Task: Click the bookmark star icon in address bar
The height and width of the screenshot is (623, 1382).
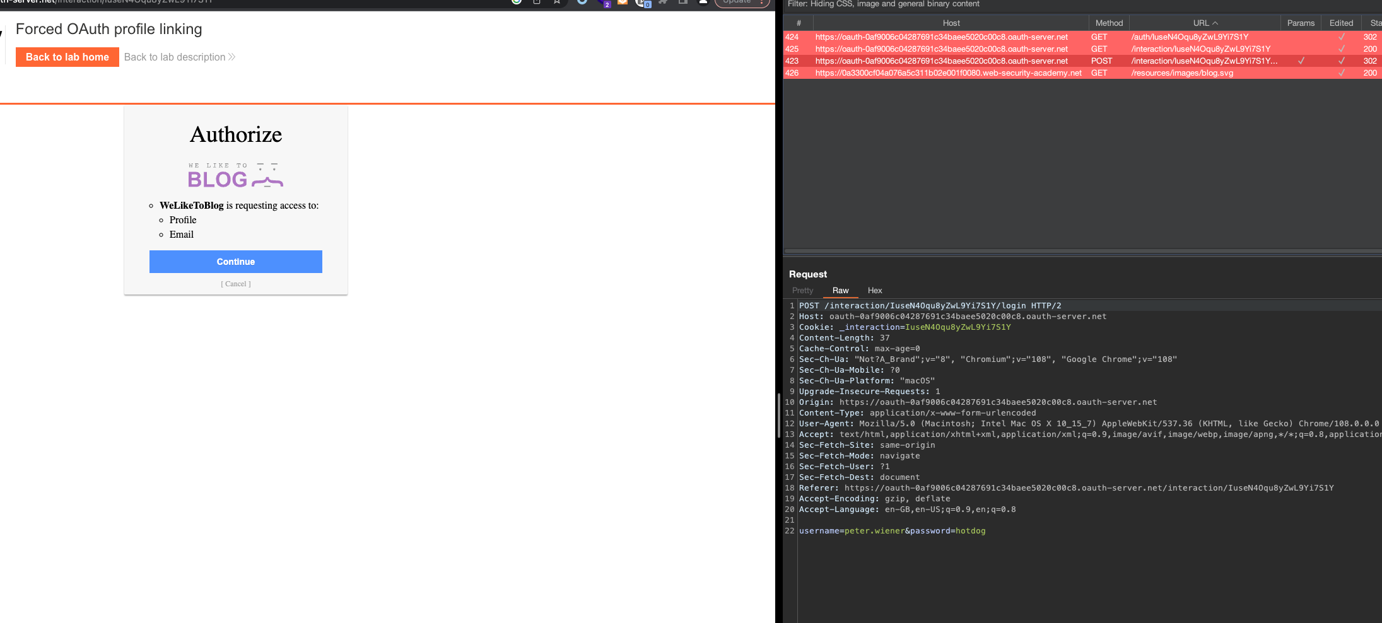Action: pyautogui.click(x=557, y=2)
